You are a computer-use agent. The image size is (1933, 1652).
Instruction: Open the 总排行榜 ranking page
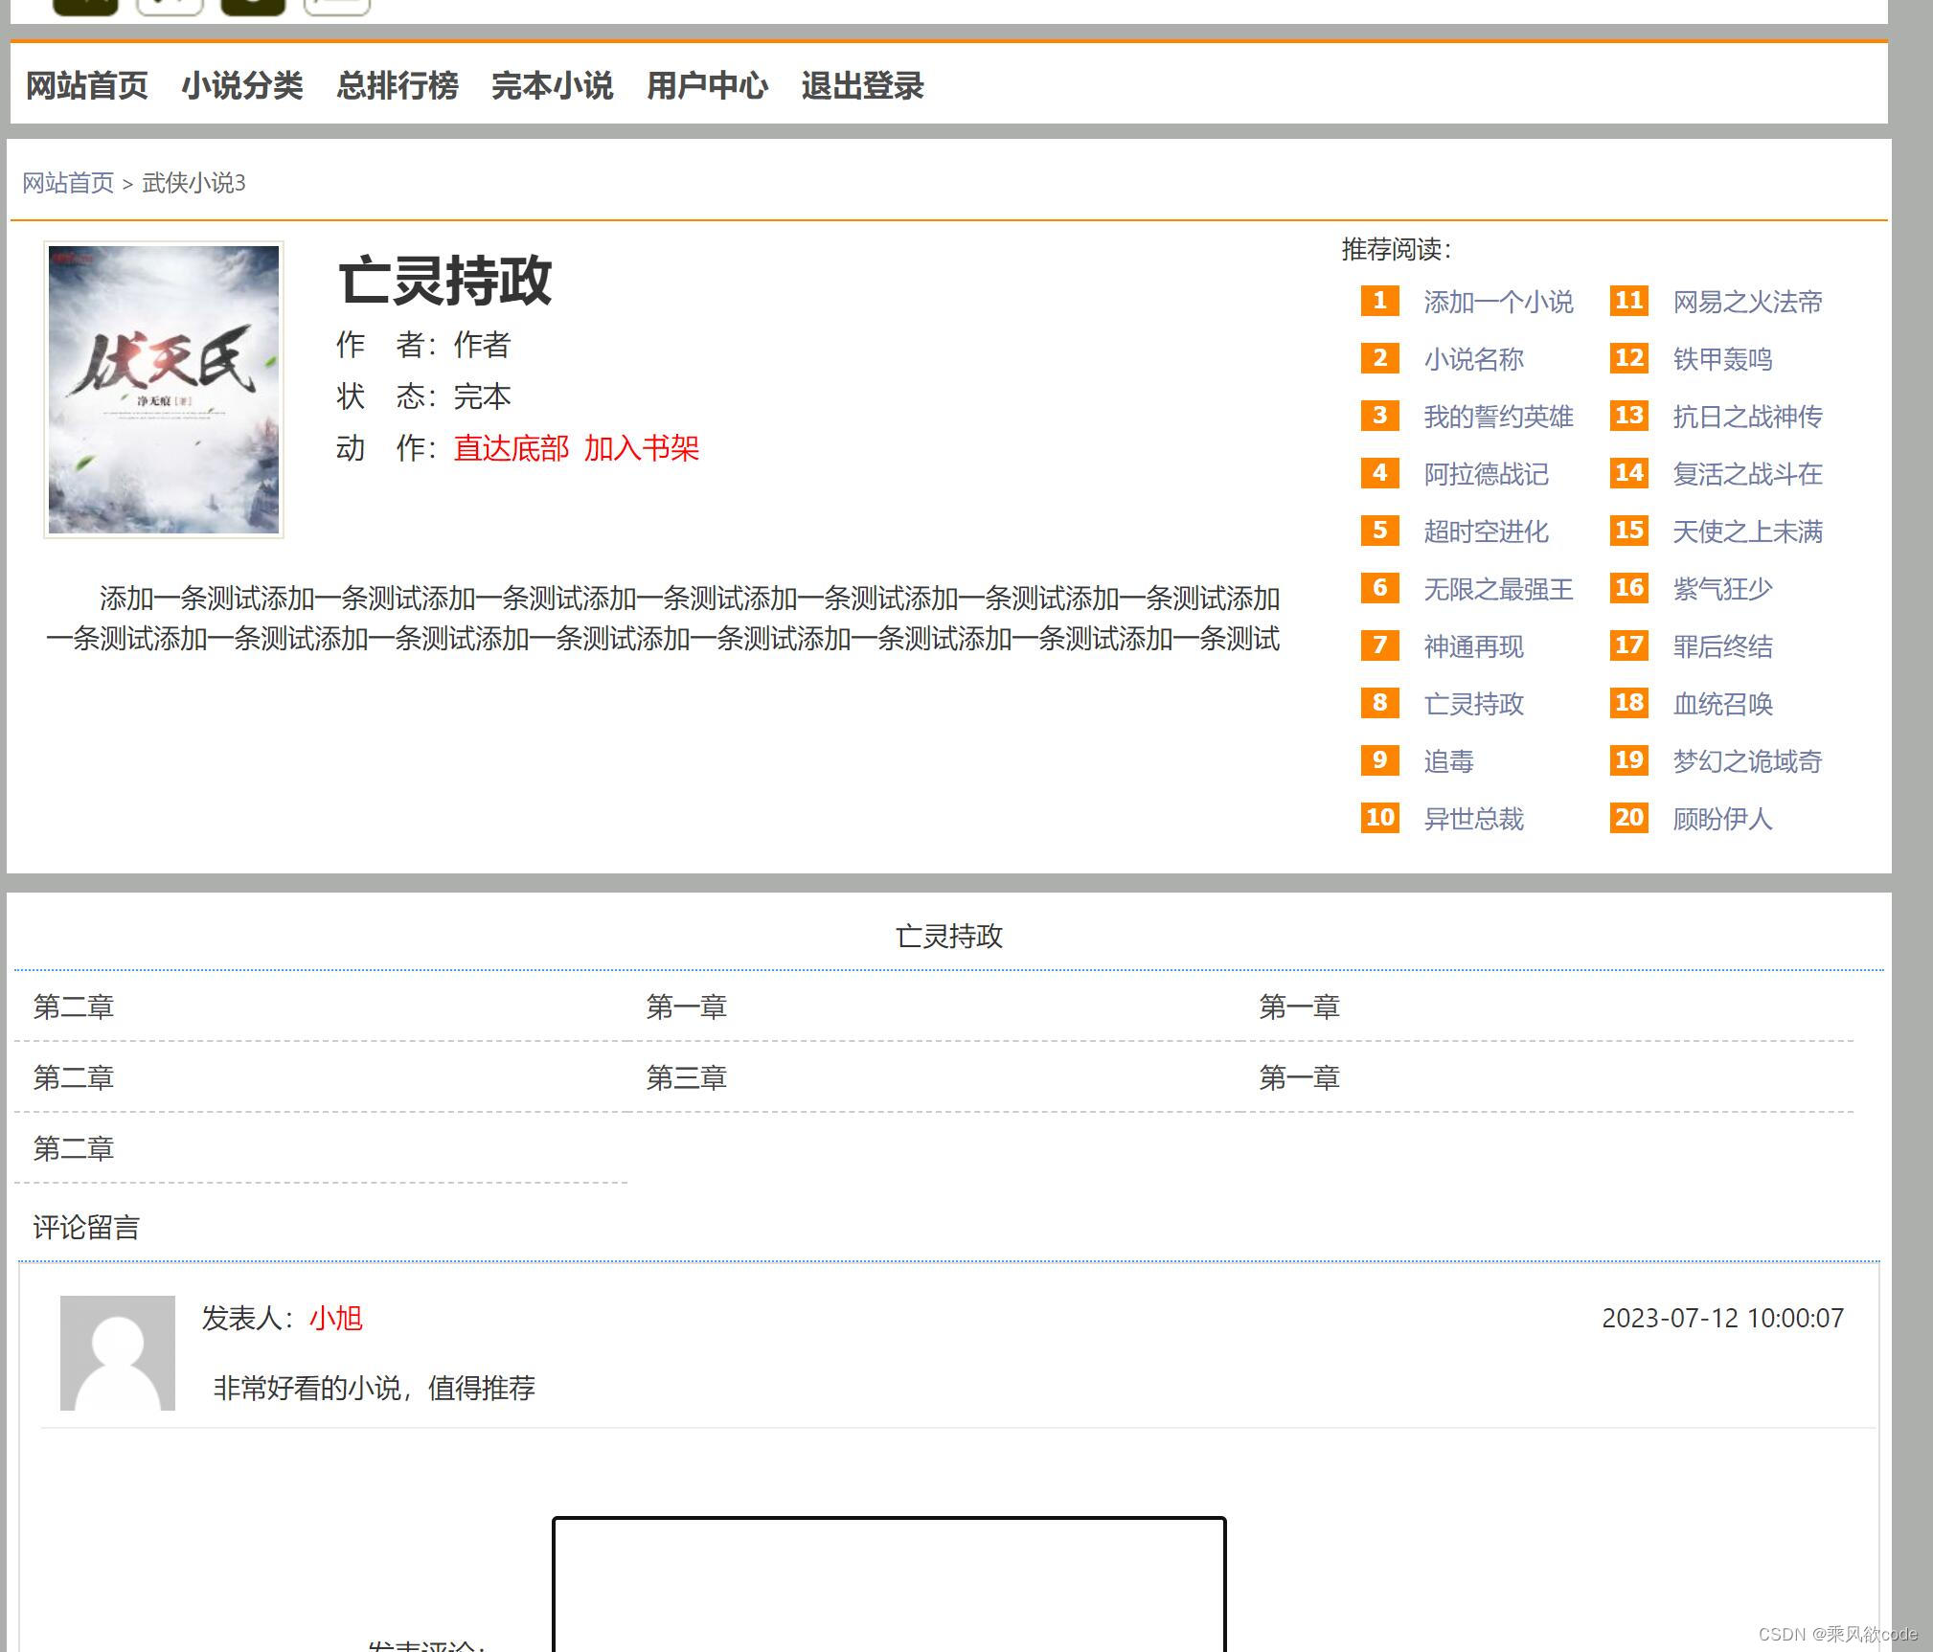click(397, 85)
